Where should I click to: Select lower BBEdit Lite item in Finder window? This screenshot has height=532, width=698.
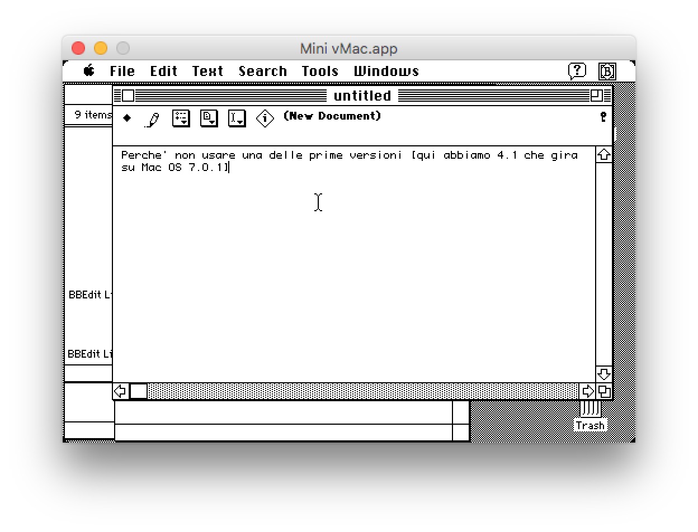point(90,354)
